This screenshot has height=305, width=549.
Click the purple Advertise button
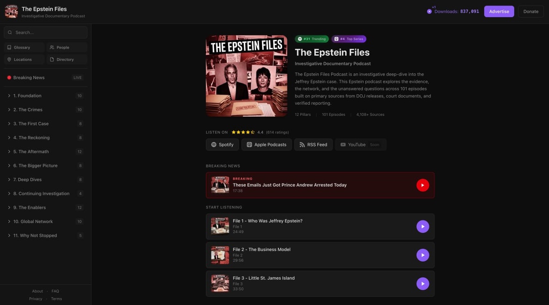499,11
